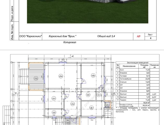Click the area value 1,49
The width and height of the screenshot is (164, 125).
(148, 97)
